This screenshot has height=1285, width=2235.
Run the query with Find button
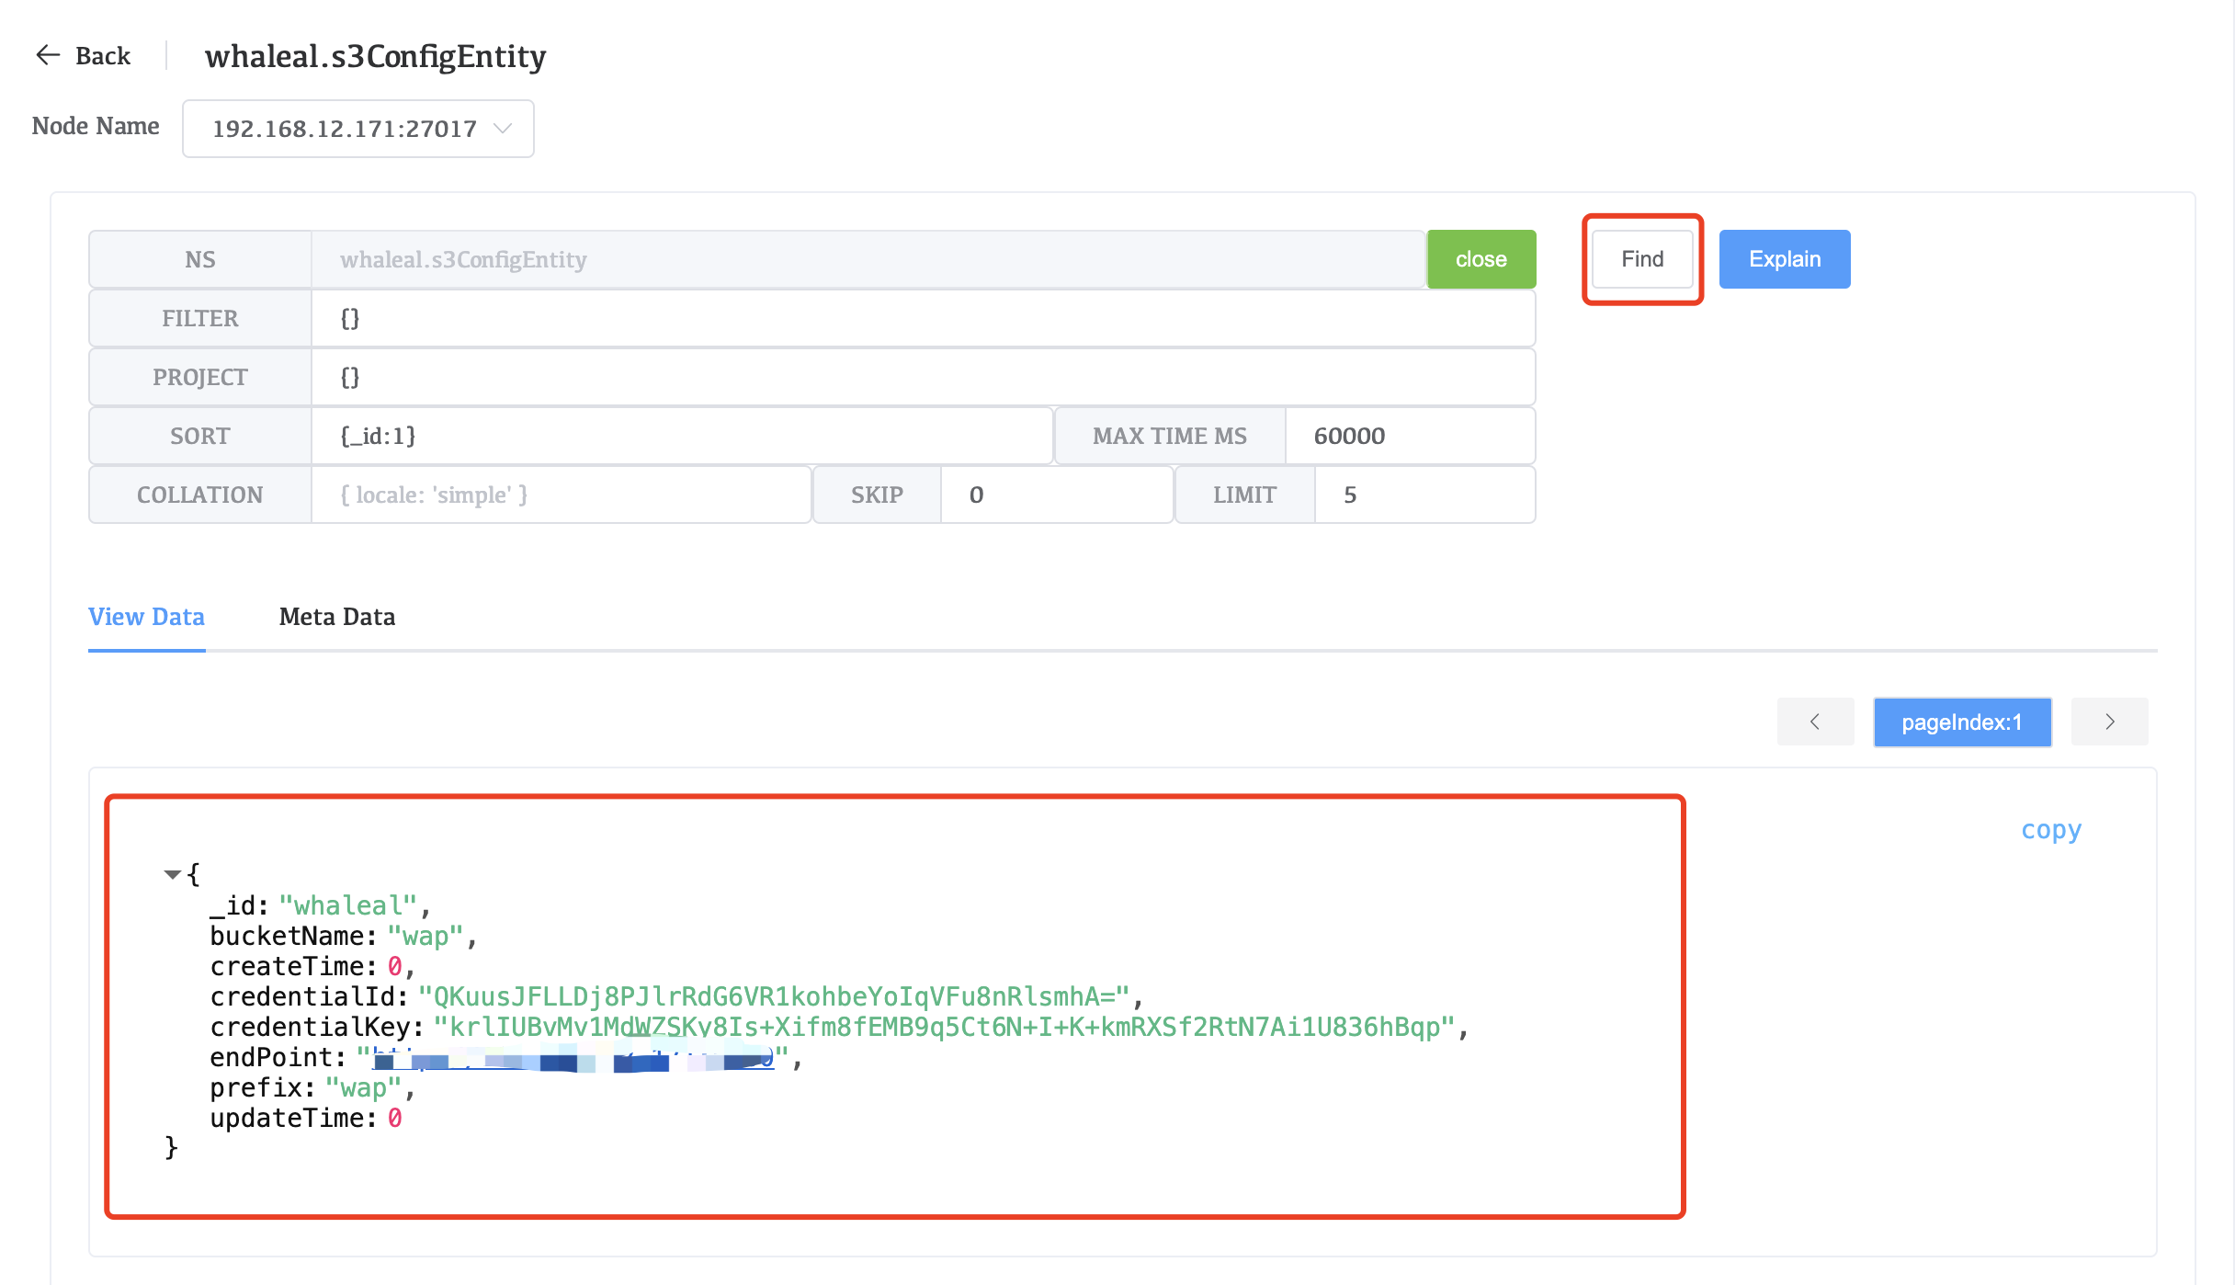coord(1642,259)
